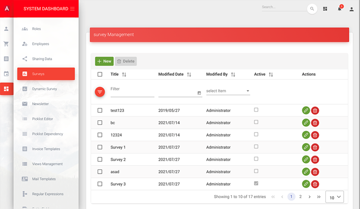Image resolution: width=360 pixels, height=209 pixels.
Task: Click the green New button
Action: click(104, 61)
